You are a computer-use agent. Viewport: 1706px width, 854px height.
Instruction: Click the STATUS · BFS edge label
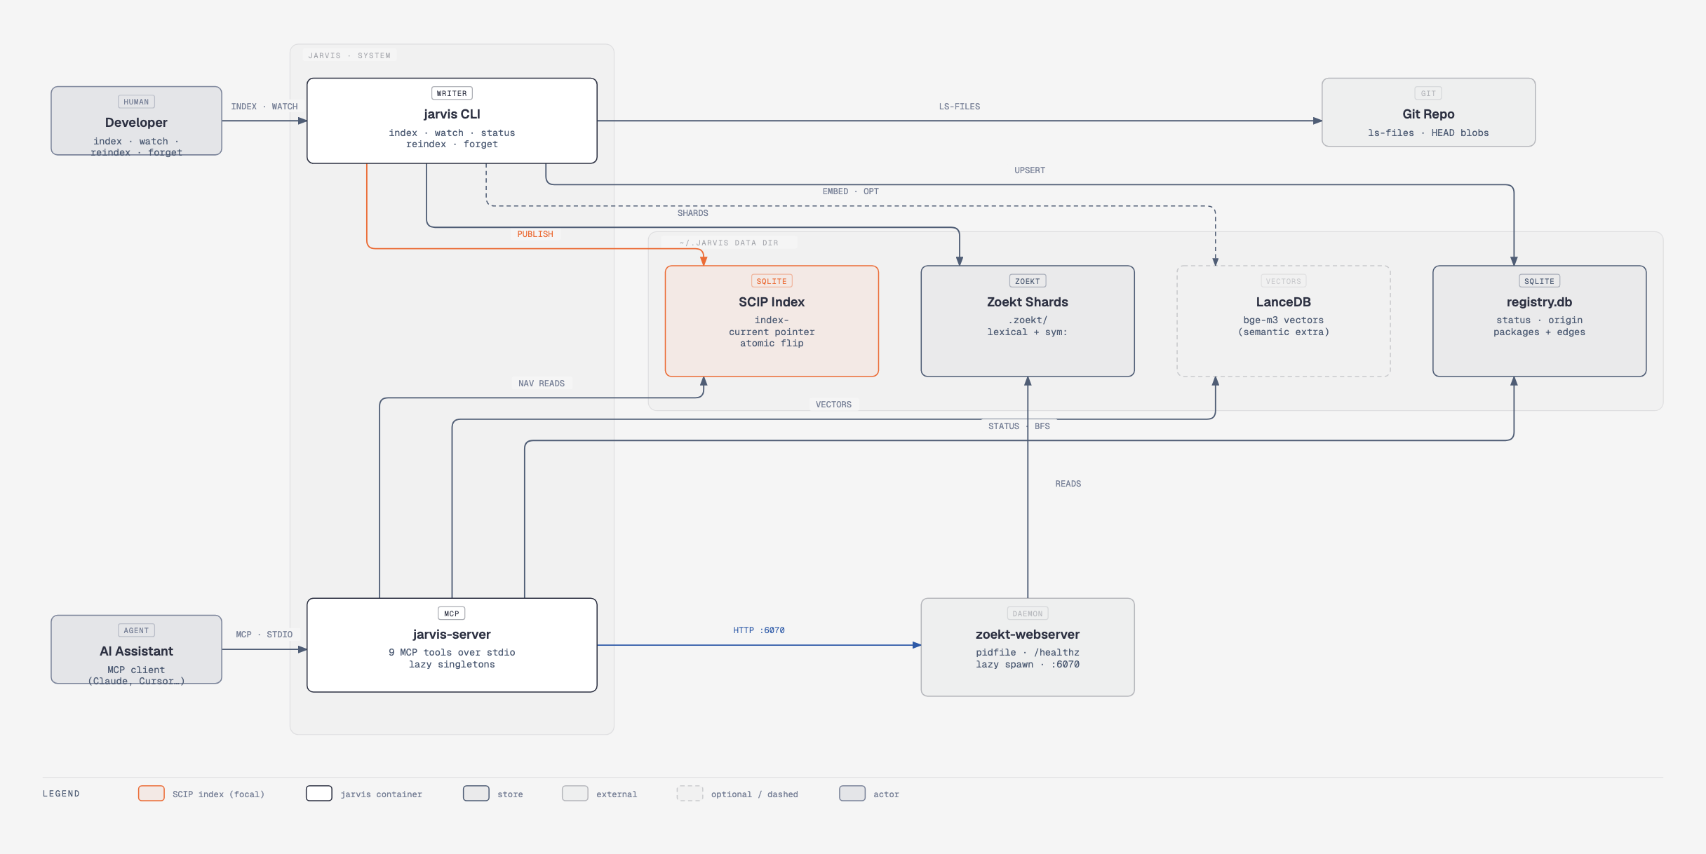click(1019, 426)
